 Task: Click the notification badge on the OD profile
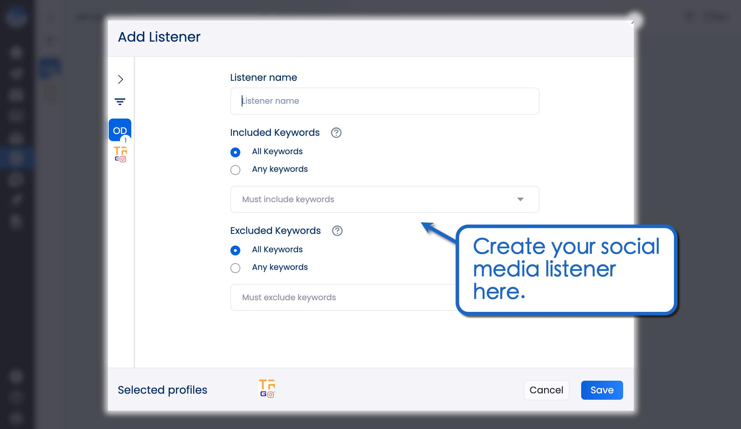[x=125, y=140]
